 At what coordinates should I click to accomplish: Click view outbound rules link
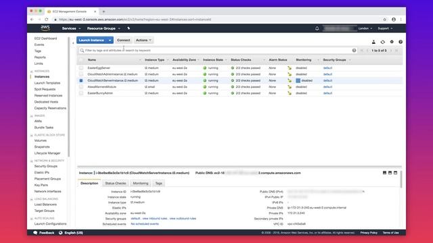[183, 219]
